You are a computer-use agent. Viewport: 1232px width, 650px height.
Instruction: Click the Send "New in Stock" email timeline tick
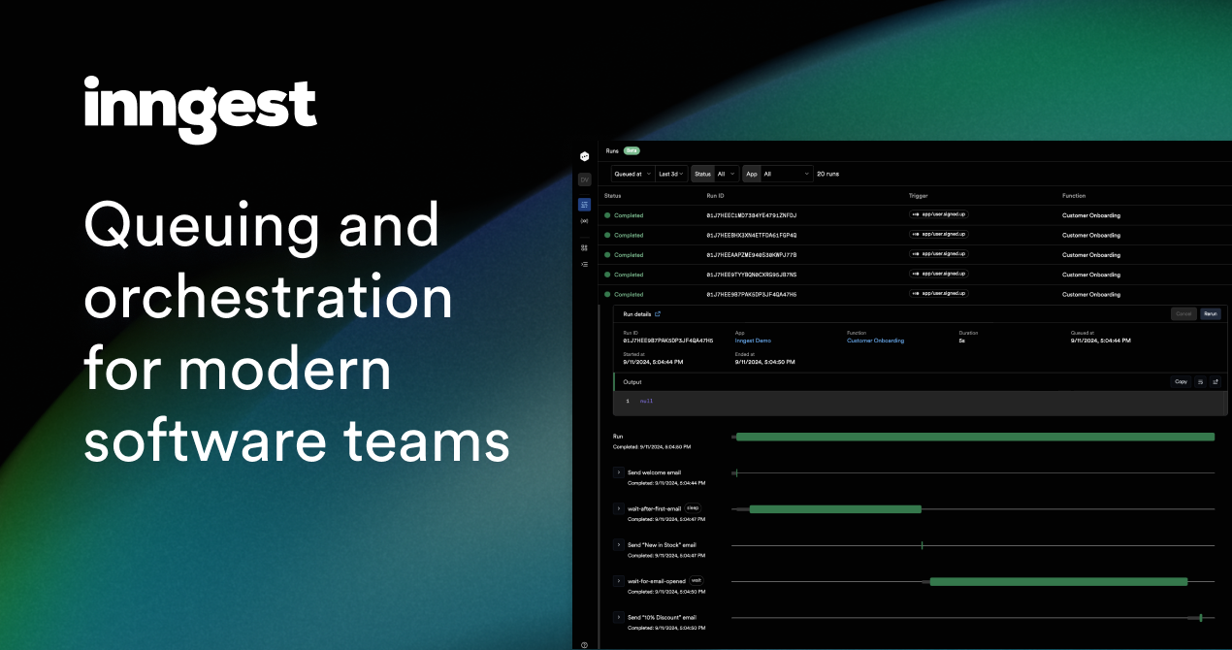pos(922,545)
